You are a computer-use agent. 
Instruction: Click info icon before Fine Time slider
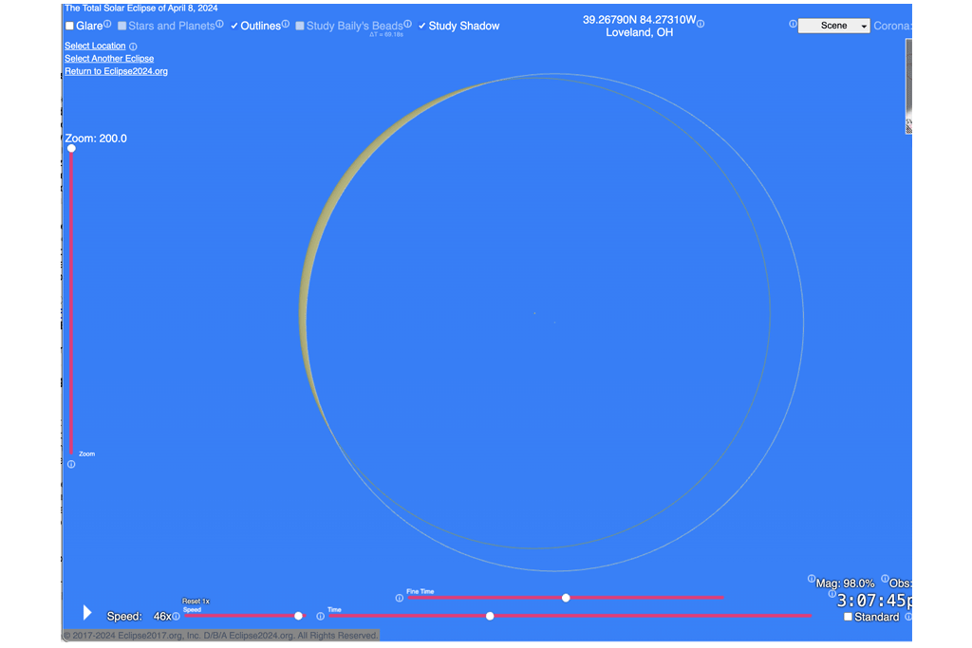point(400,598)
